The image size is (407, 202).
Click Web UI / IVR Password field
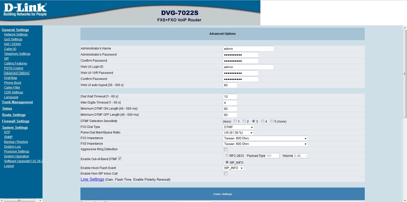coord(241,73)
